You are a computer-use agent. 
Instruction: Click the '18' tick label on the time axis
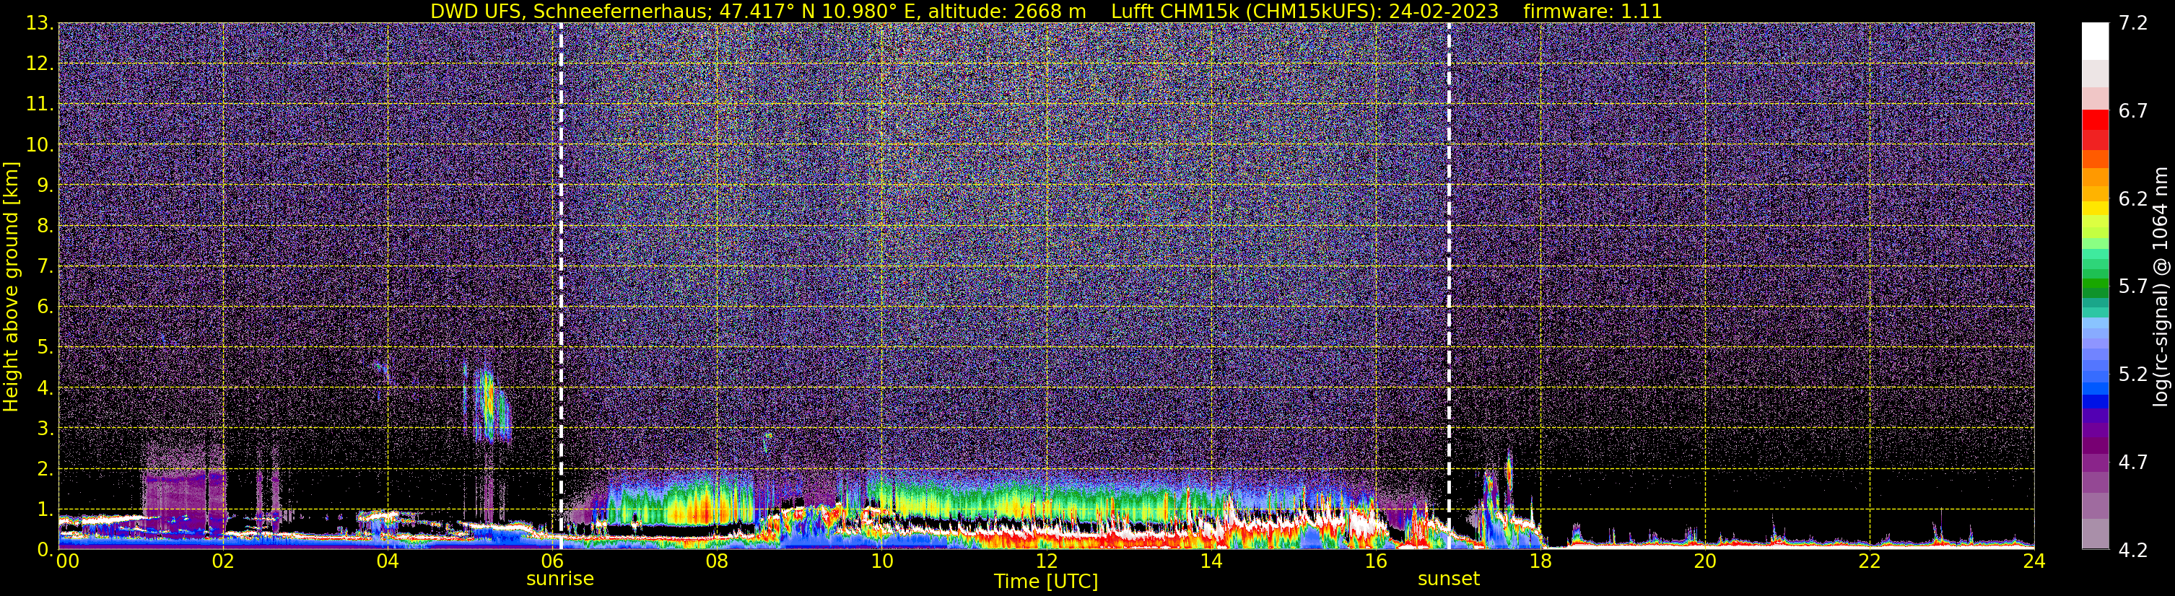[1540, 561]
